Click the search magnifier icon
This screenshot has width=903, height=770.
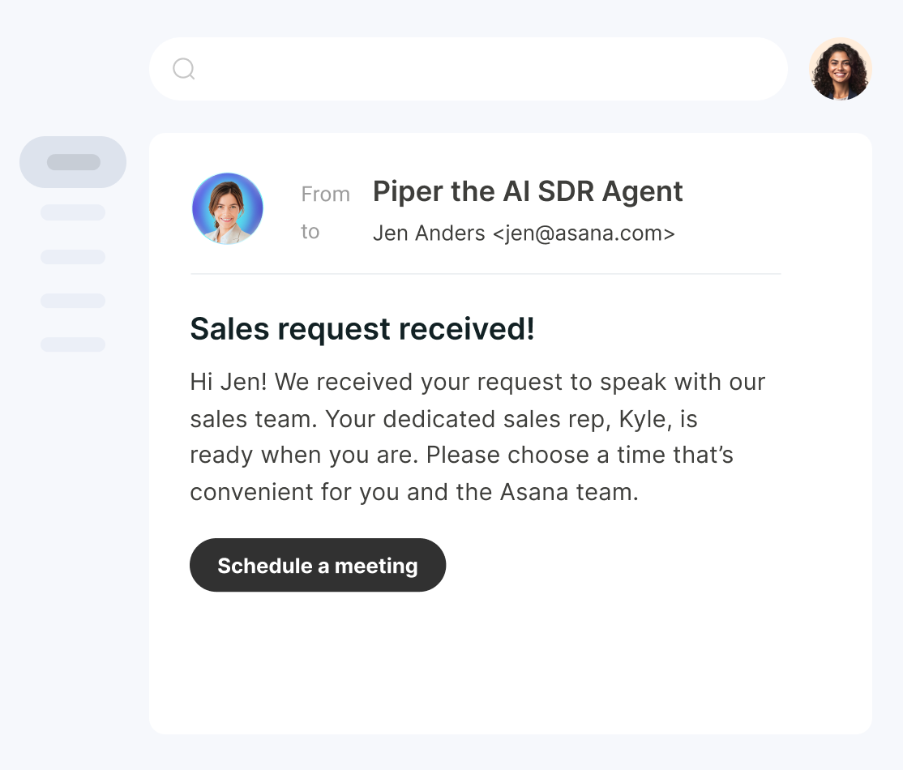183,69
